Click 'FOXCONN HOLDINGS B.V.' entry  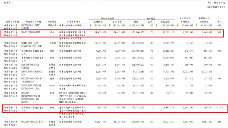[33, 78]
